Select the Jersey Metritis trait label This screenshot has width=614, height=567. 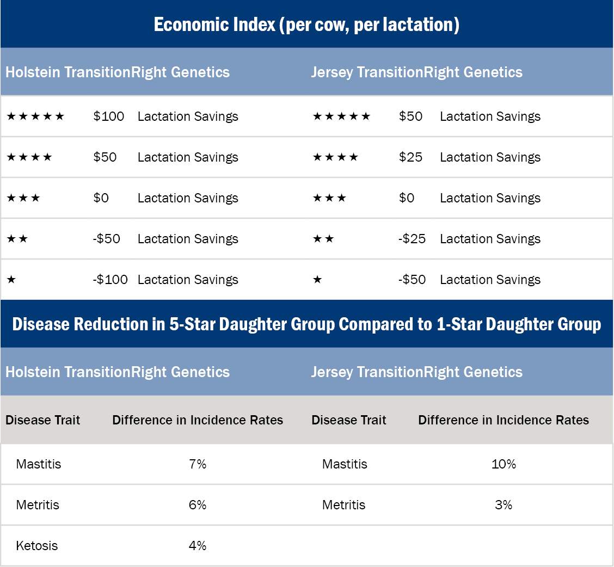click(x=343, y=505)
